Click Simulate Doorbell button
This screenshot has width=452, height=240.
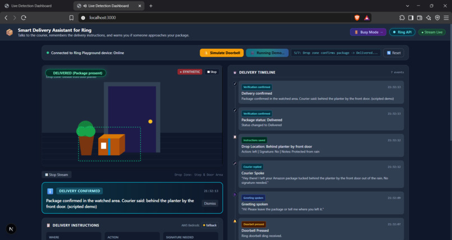click(222, 53)
